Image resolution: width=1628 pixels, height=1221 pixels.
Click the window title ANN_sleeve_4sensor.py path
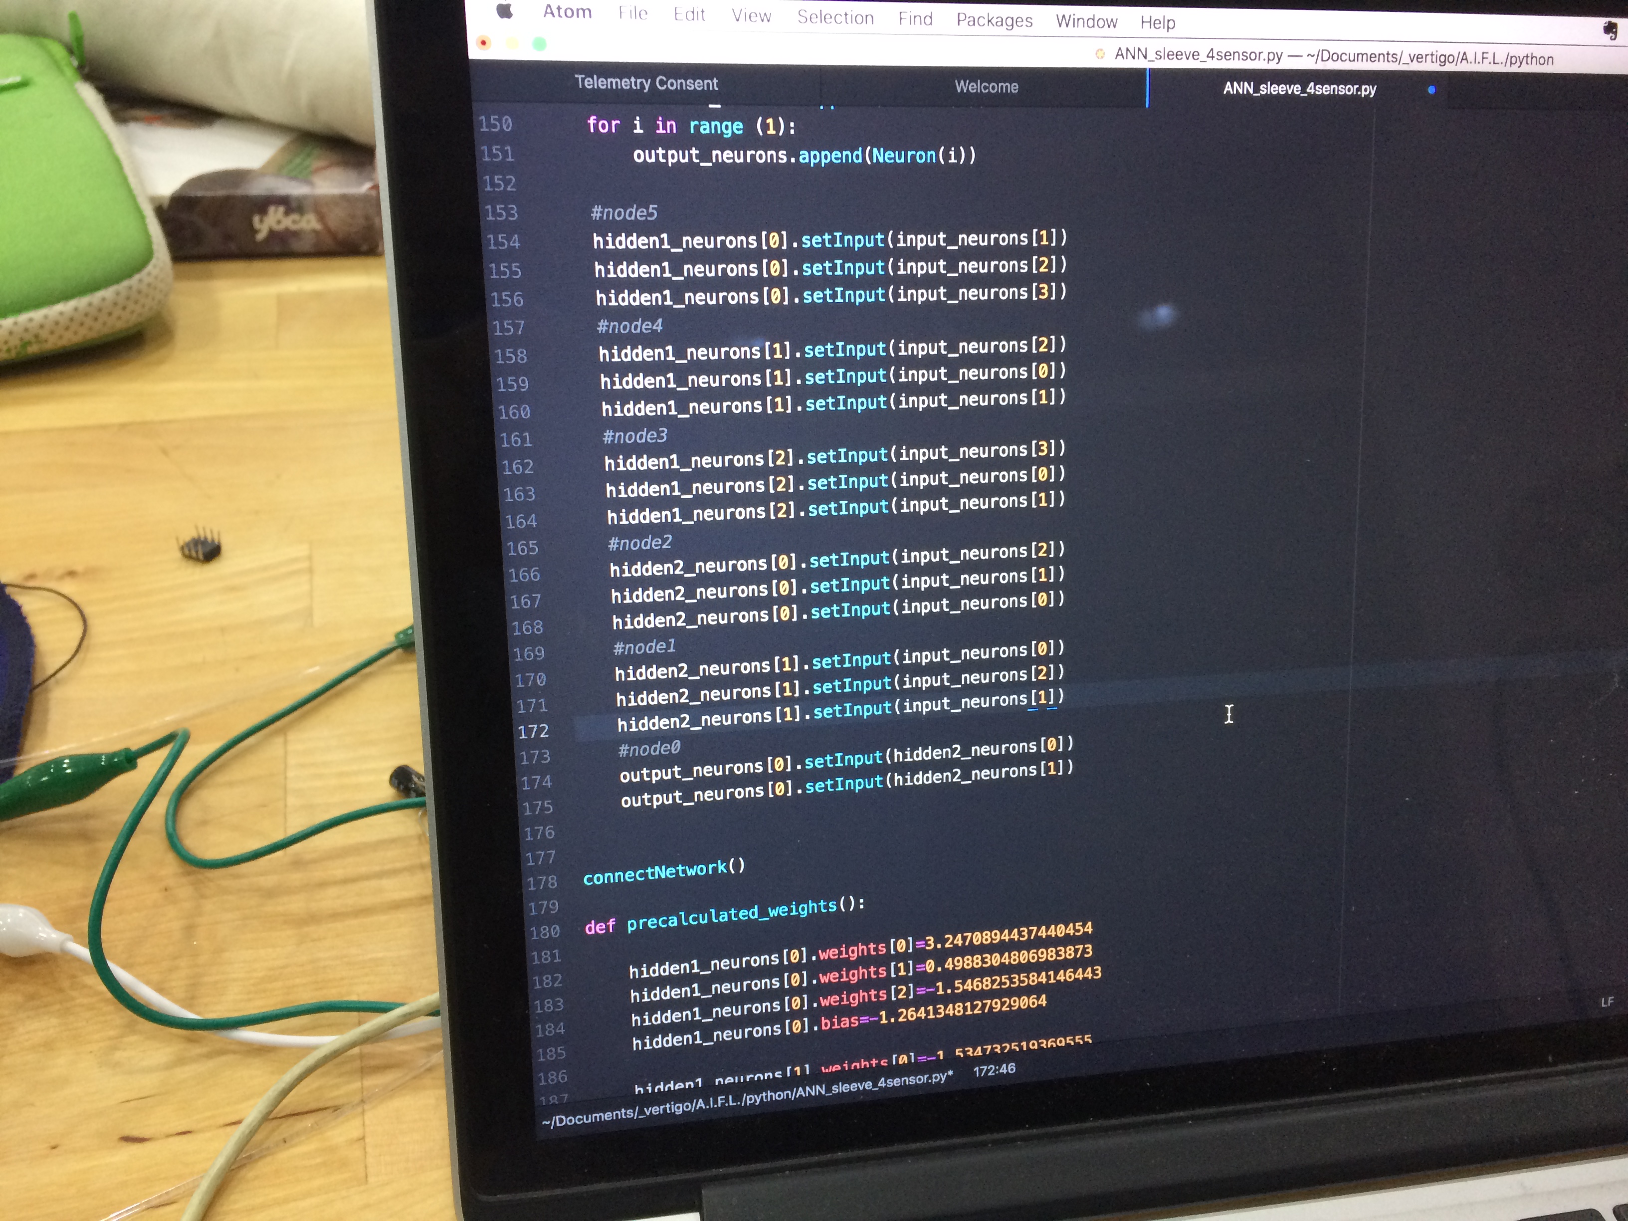(1333, 56)
